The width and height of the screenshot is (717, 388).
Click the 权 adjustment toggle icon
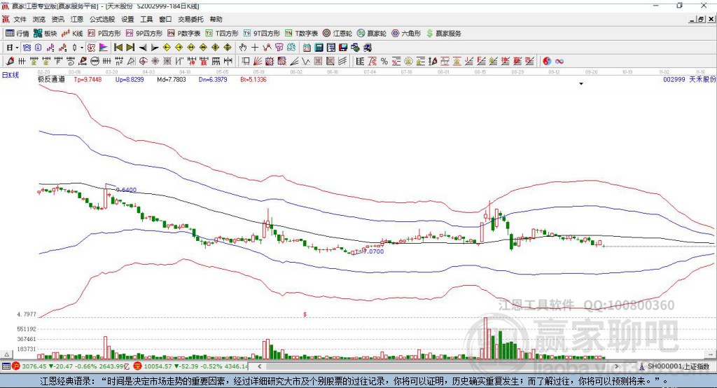(x=92, y=48)
